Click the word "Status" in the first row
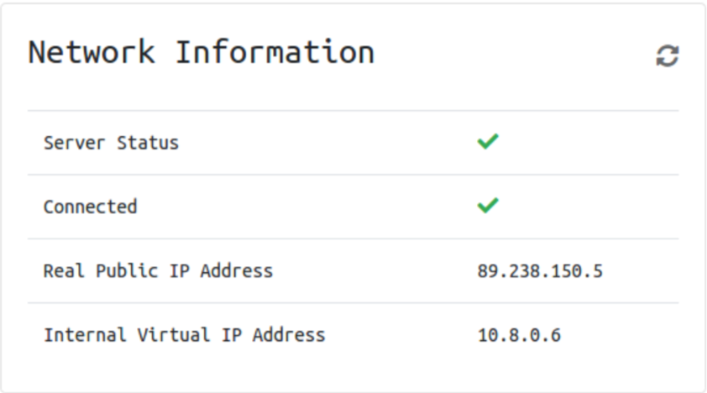This screenshot has width=707, height=393. point(148,143)
